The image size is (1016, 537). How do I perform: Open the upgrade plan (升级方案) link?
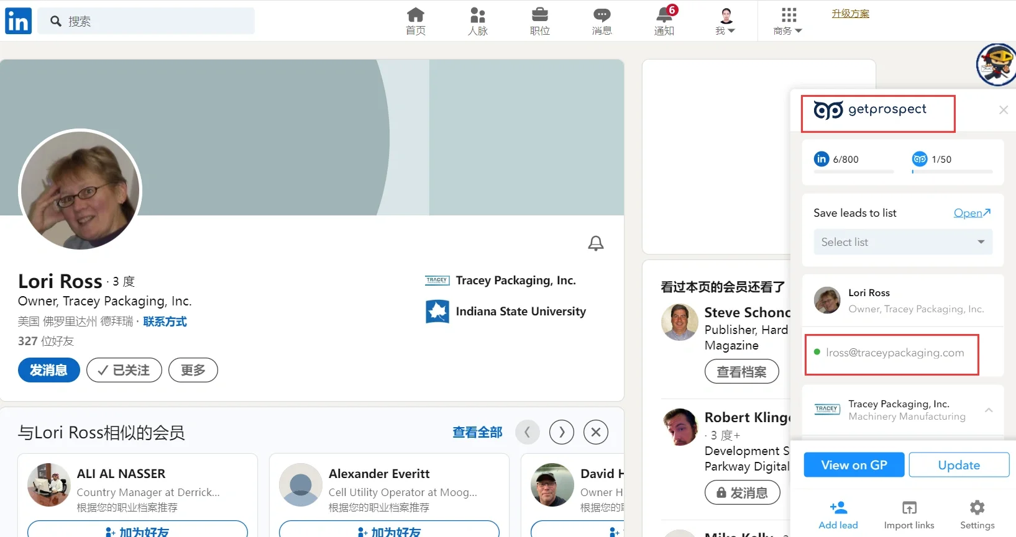click(x=851, y=14)
